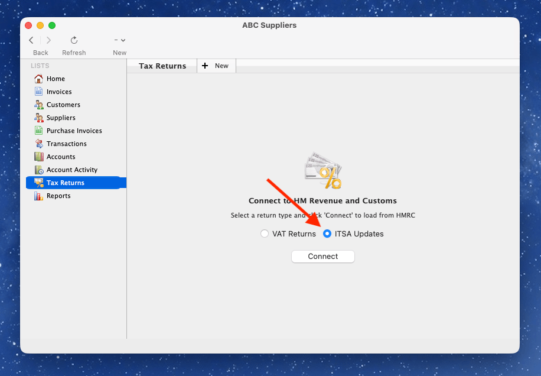Click the New button in tab bar
Viewport: 541px width, 376px height.
click(x=216, y=66)
